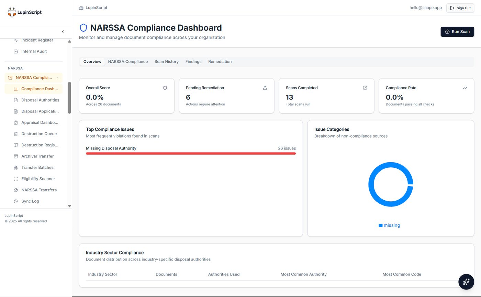Click the Pending Remediation value 6

point(188,97)
